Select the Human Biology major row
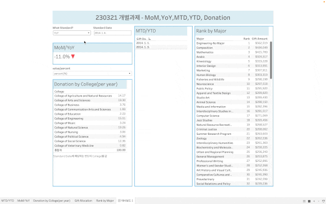Image resolution: width=326 pixels, height=204 pixels. pyautogui.click(x=232, y=75)
